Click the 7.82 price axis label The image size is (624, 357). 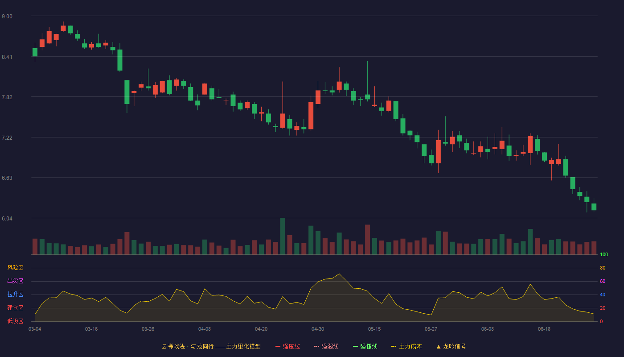pyautogui.click(x=7, y=97)
